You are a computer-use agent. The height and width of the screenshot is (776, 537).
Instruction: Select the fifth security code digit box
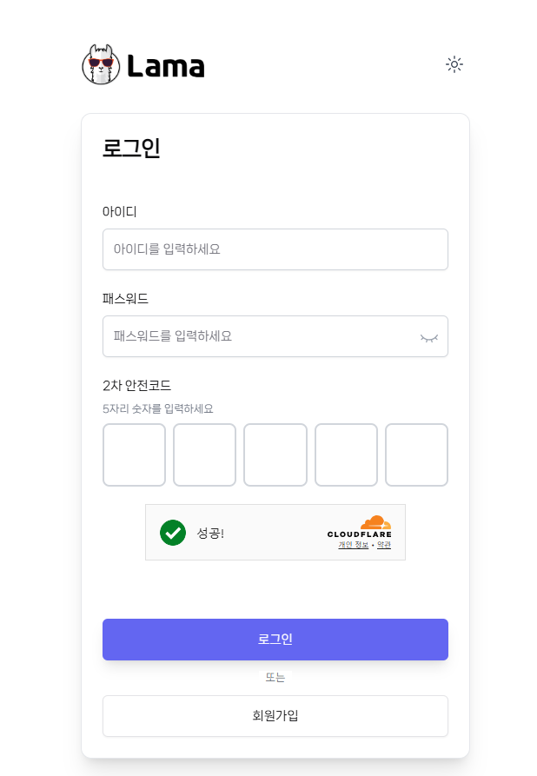pyautogui.click(x=416, y=454)
